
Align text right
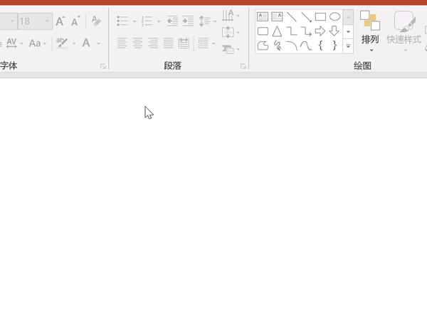click(153, 43)
